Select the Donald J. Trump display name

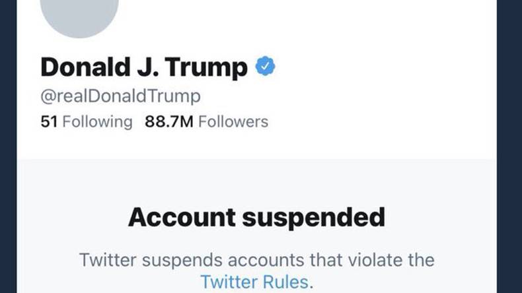tap(144, 68)
